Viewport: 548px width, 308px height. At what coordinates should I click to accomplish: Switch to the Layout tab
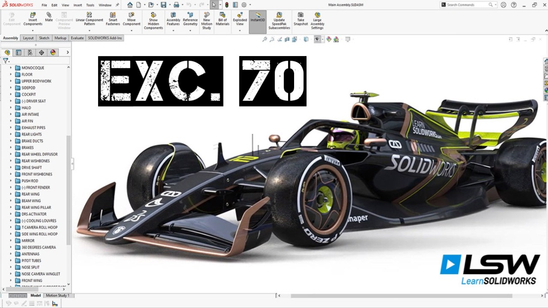pos(28,38)
